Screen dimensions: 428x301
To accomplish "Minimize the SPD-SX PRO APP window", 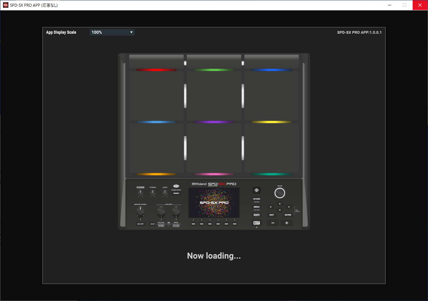I will (x=390, y=5).
